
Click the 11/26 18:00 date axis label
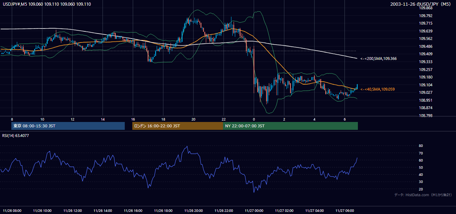163,210
